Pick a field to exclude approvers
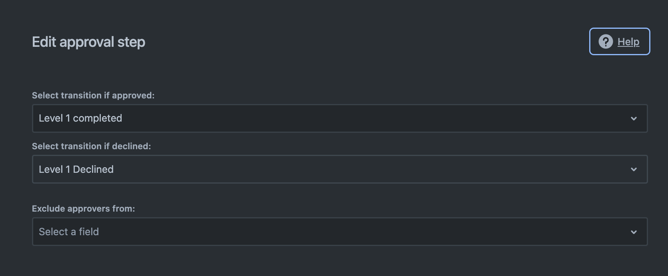The height and width of the screenshot is (276, 668). coord(340,232)
